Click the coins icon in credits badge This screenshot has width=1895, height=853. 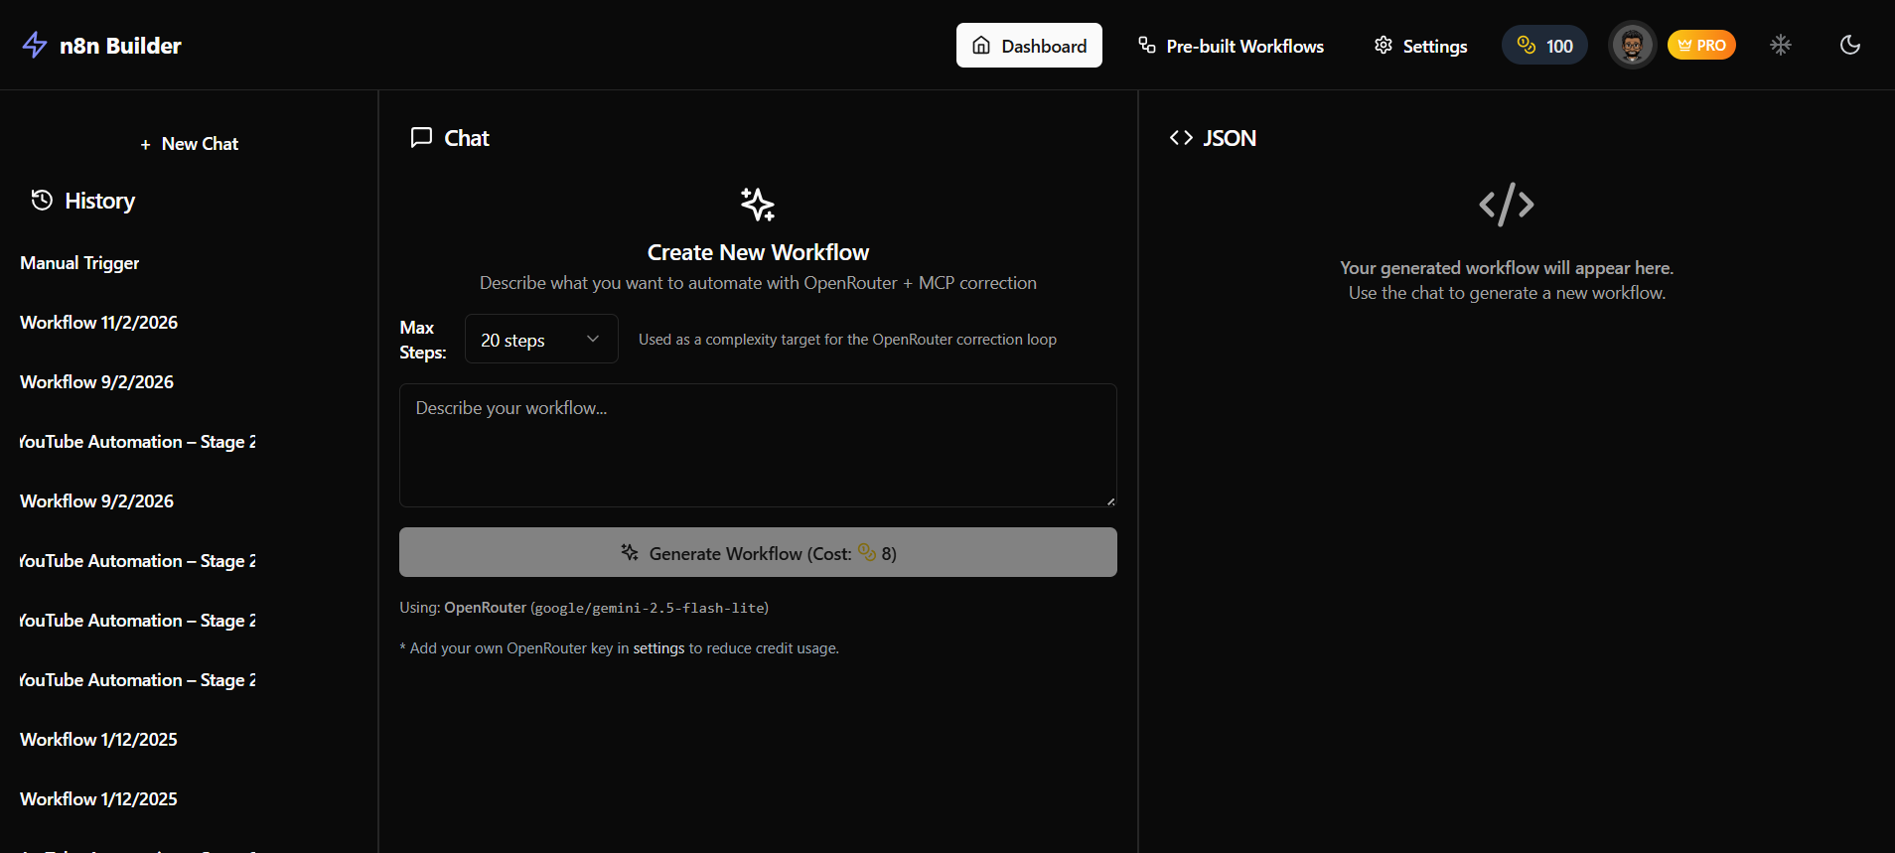pos(1527,46)
